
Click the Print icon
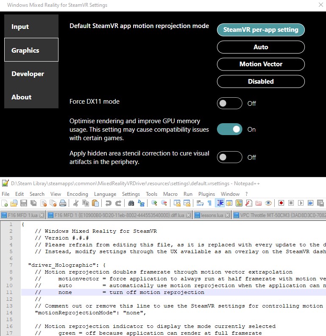coord(63,203)
